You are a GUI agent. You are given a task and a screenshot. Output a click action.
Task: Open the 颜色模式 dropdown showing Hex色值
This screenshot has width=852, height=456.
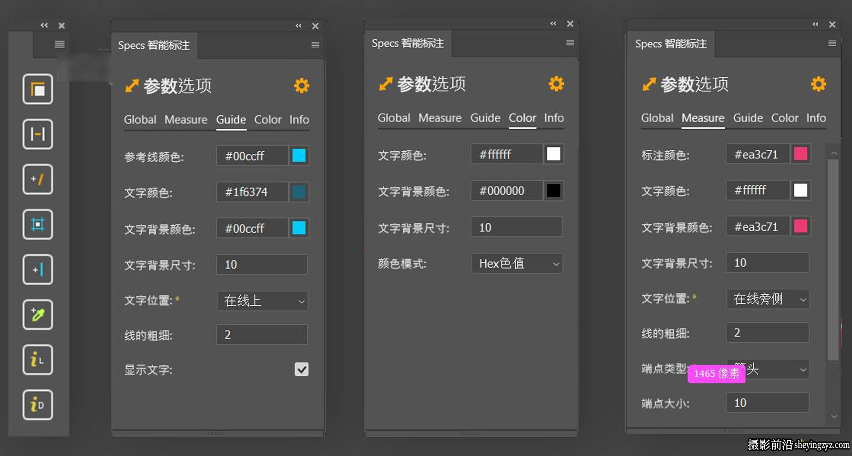pyautogui.click(x=517, y=263)
